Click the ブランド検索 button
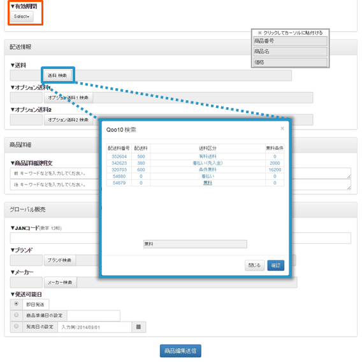362x362 pixels. [59, 260]
